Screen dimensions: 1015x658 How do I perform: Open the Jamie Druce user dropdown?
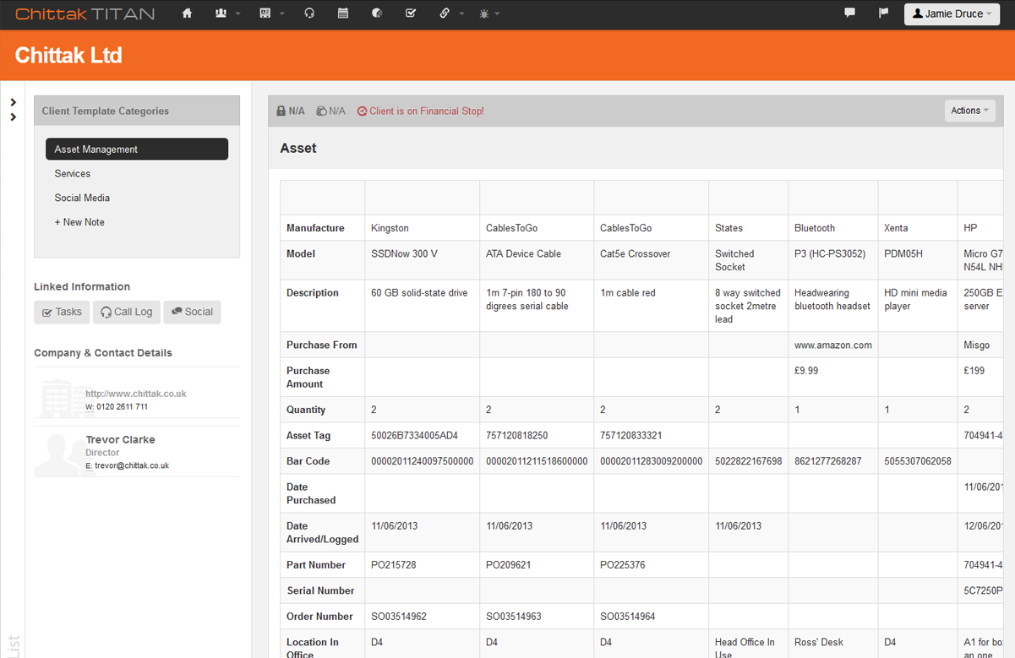coord(952,14)
